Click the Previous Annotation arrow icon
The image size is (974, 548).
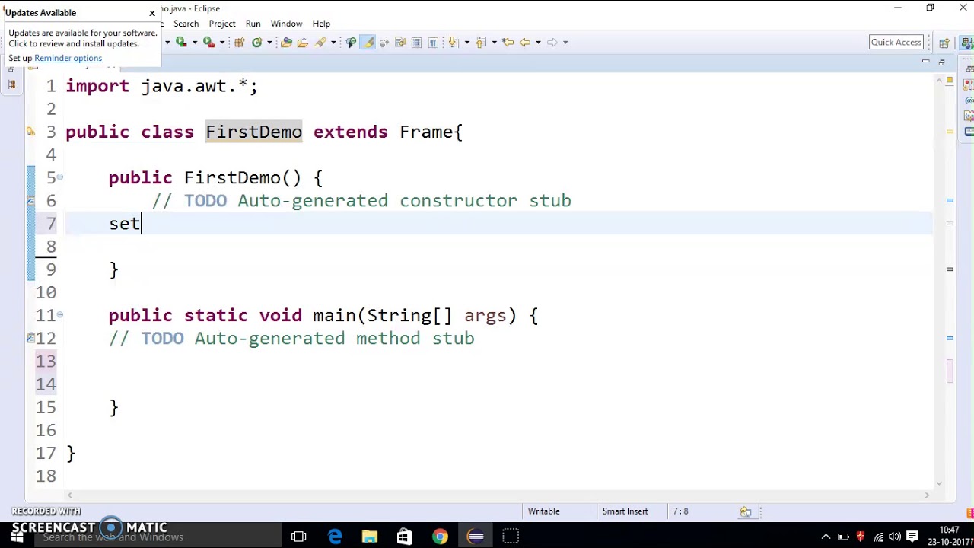[x=480, y=42]
